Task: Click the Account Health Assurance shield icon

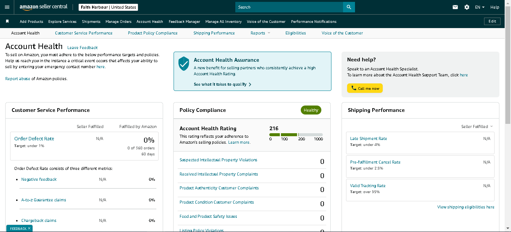Action: pos(184,64)
